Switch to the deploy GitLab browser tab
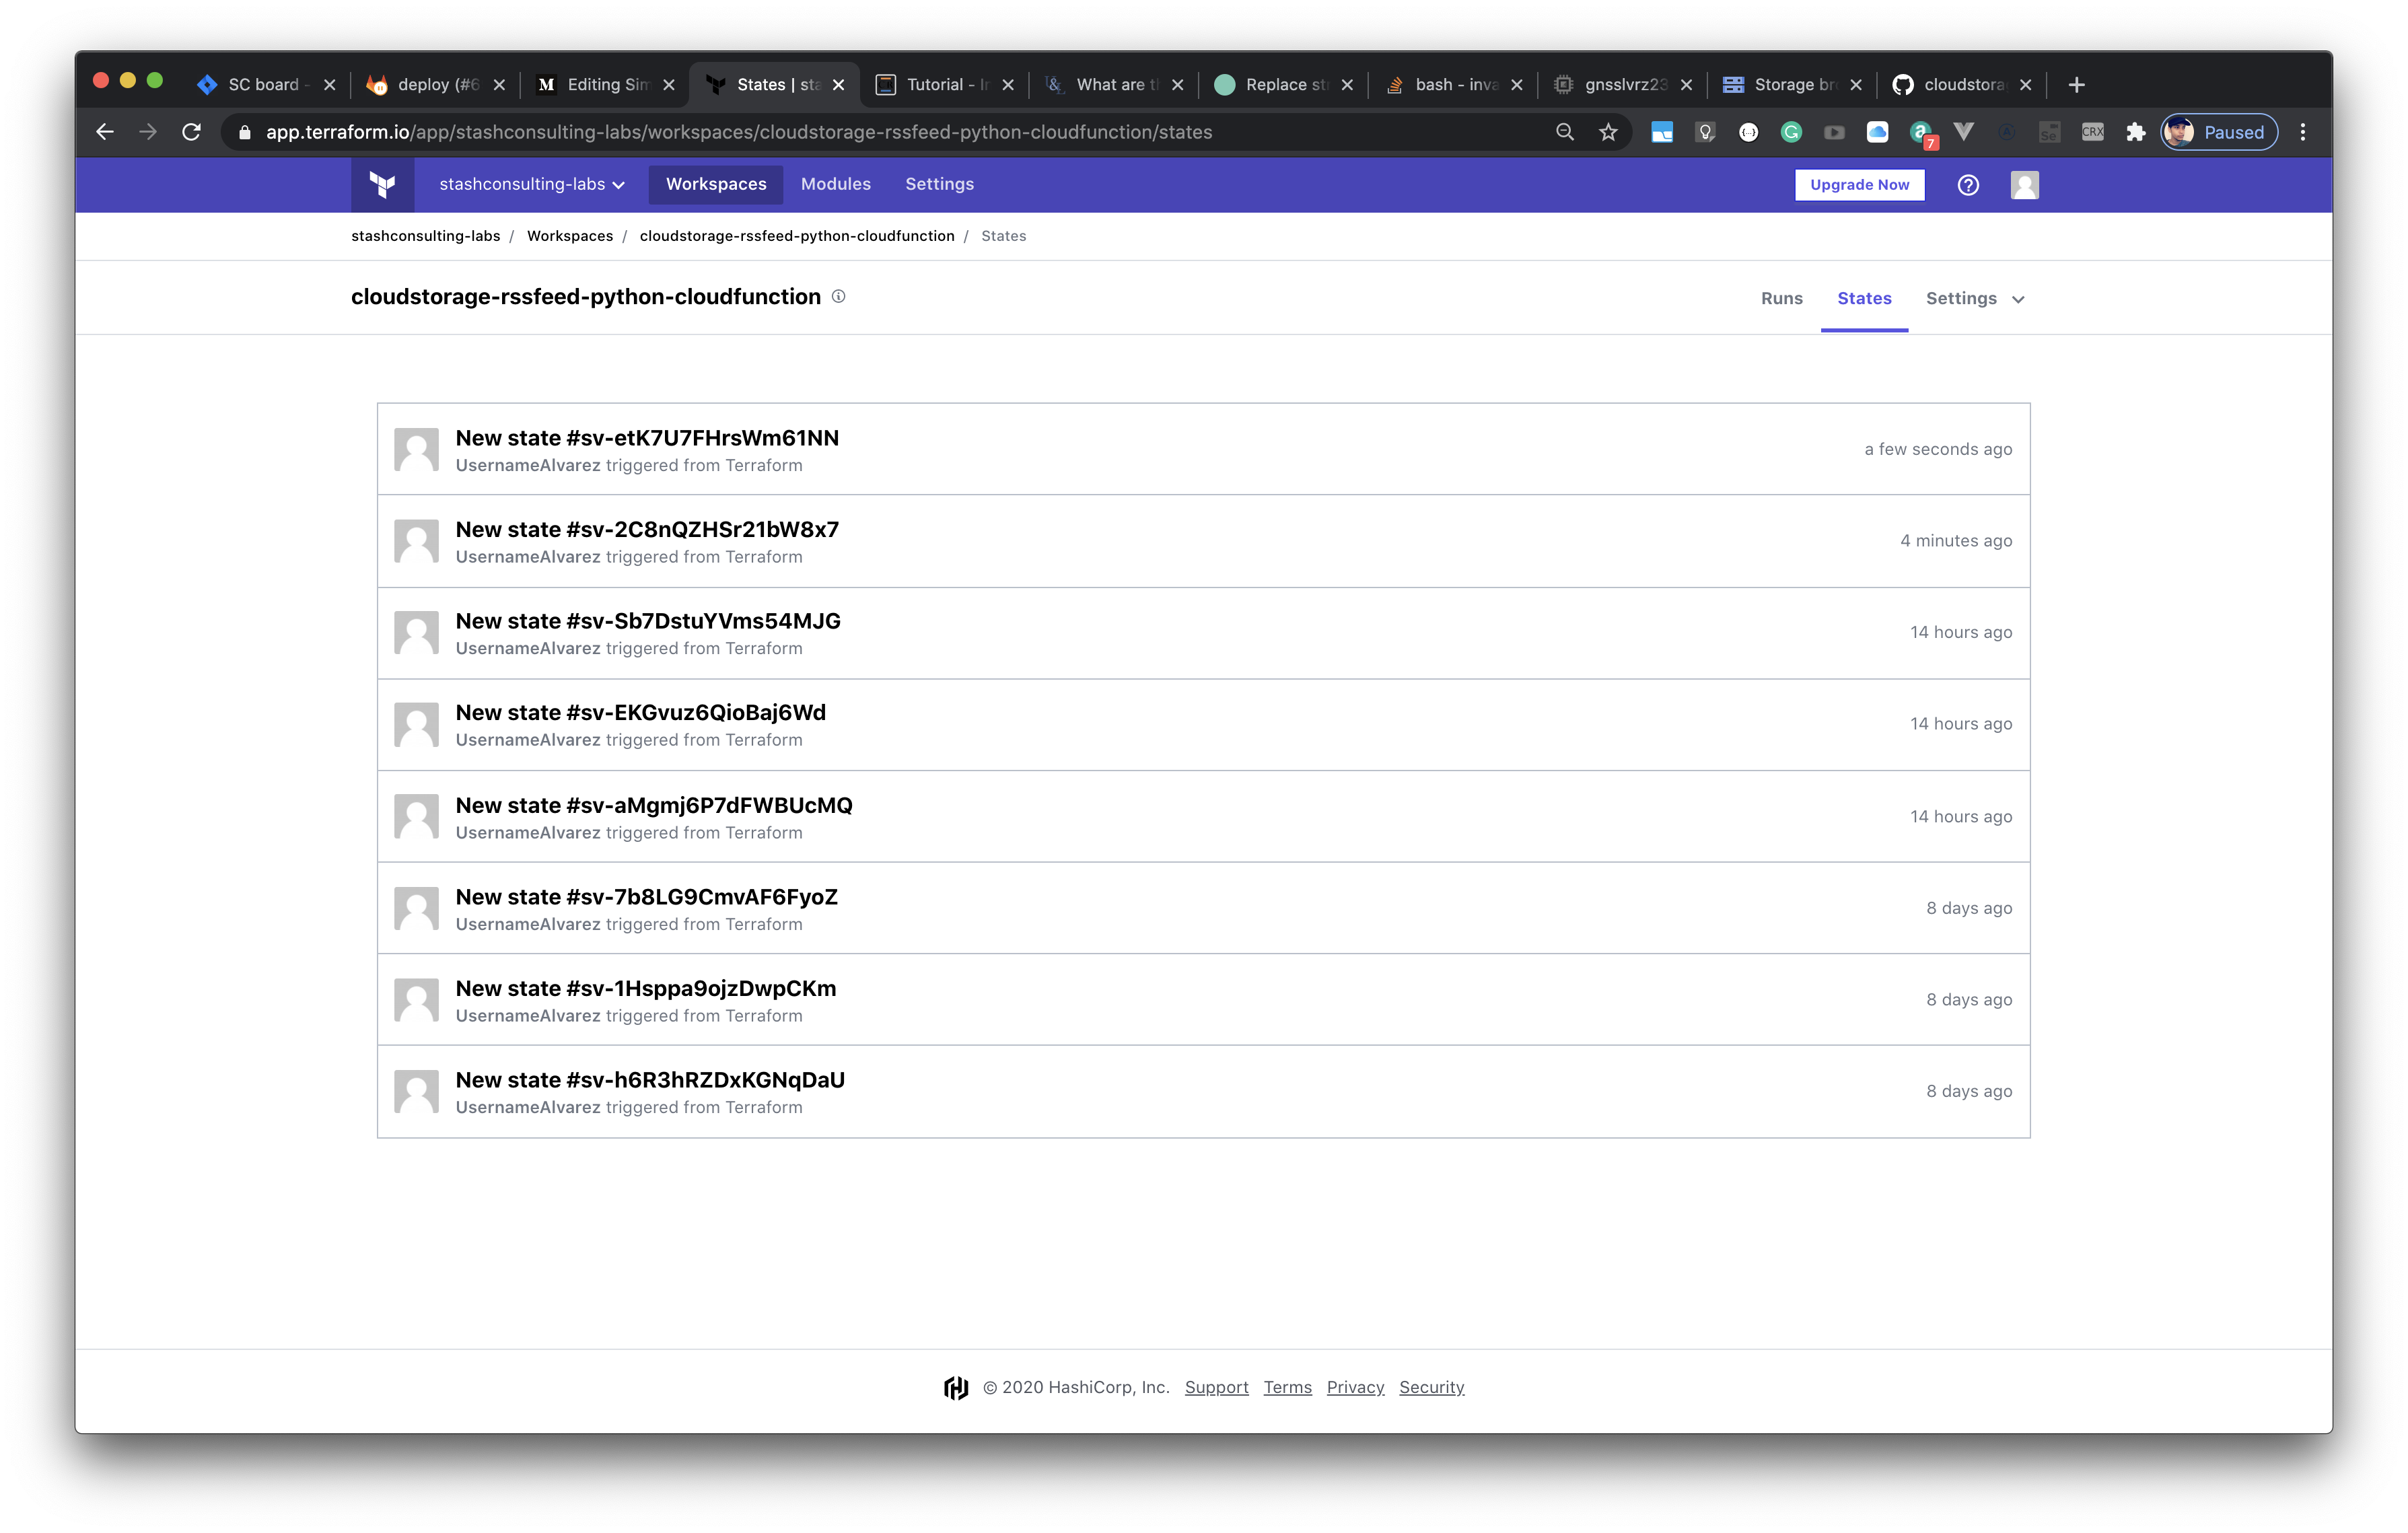 pyautogui.click(x=435, y=85)
